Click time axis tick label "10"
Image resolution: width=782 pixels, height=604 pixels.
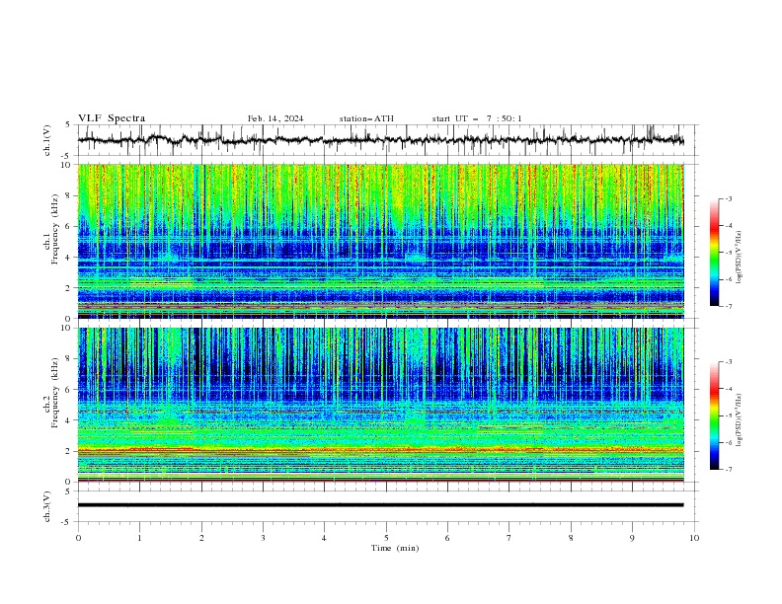pyautogui.click(x=694, y=538)
